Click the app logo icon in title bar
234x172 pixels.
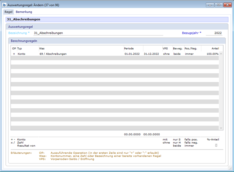5,5
